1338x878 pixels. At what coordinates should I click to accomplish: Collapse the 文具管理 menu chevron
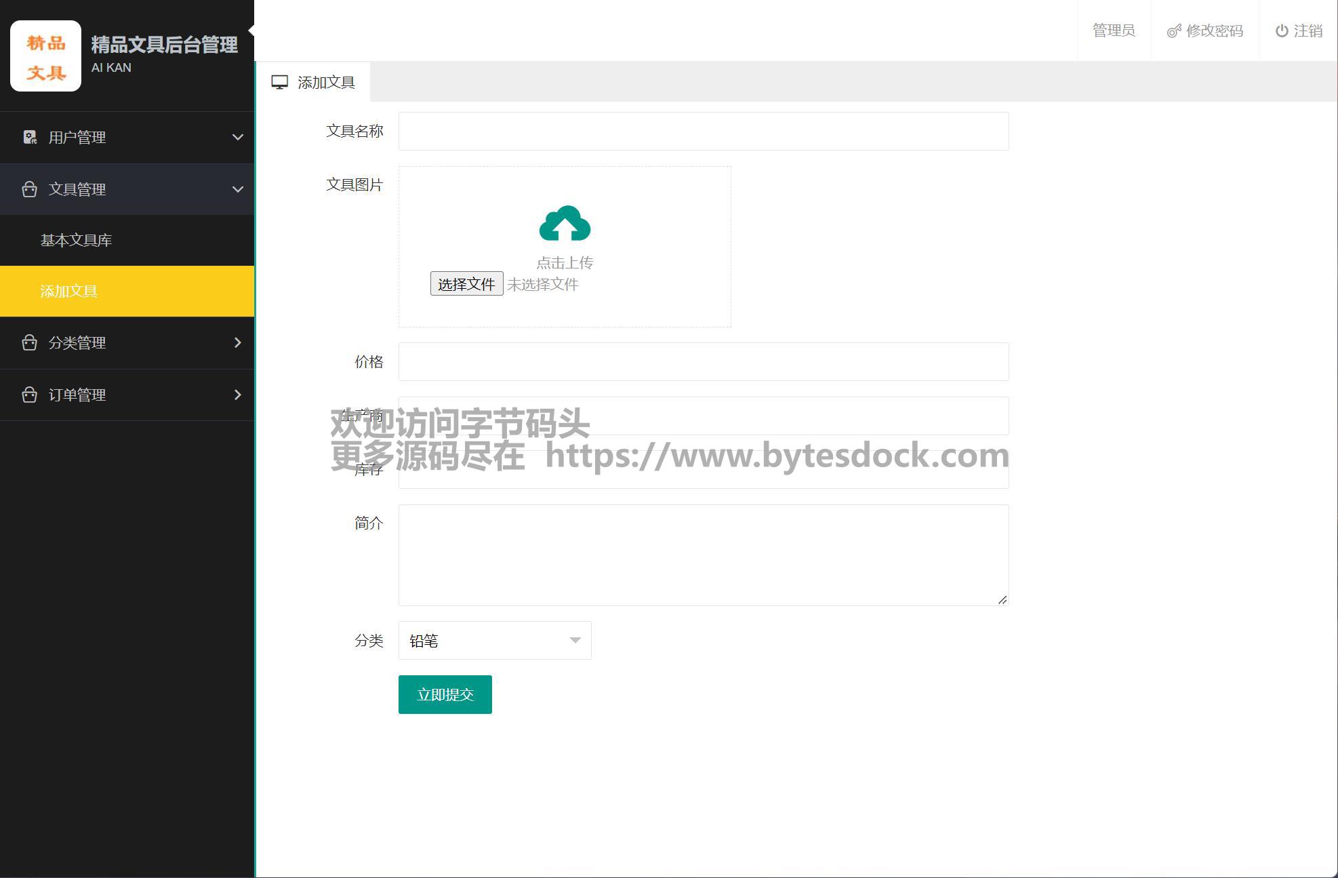(237, 189)
